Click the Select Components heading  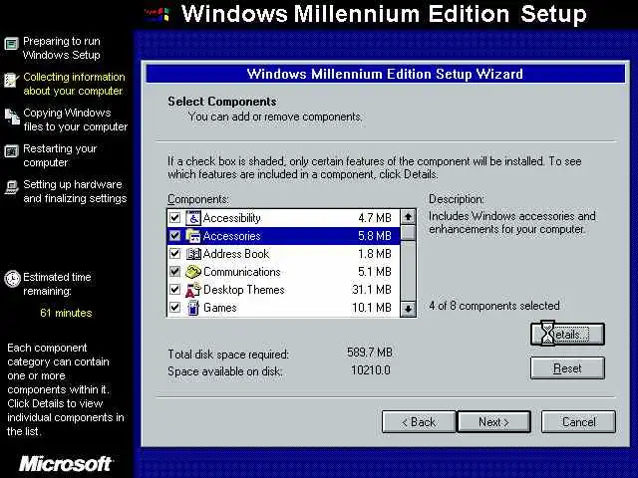click(222, 102)
